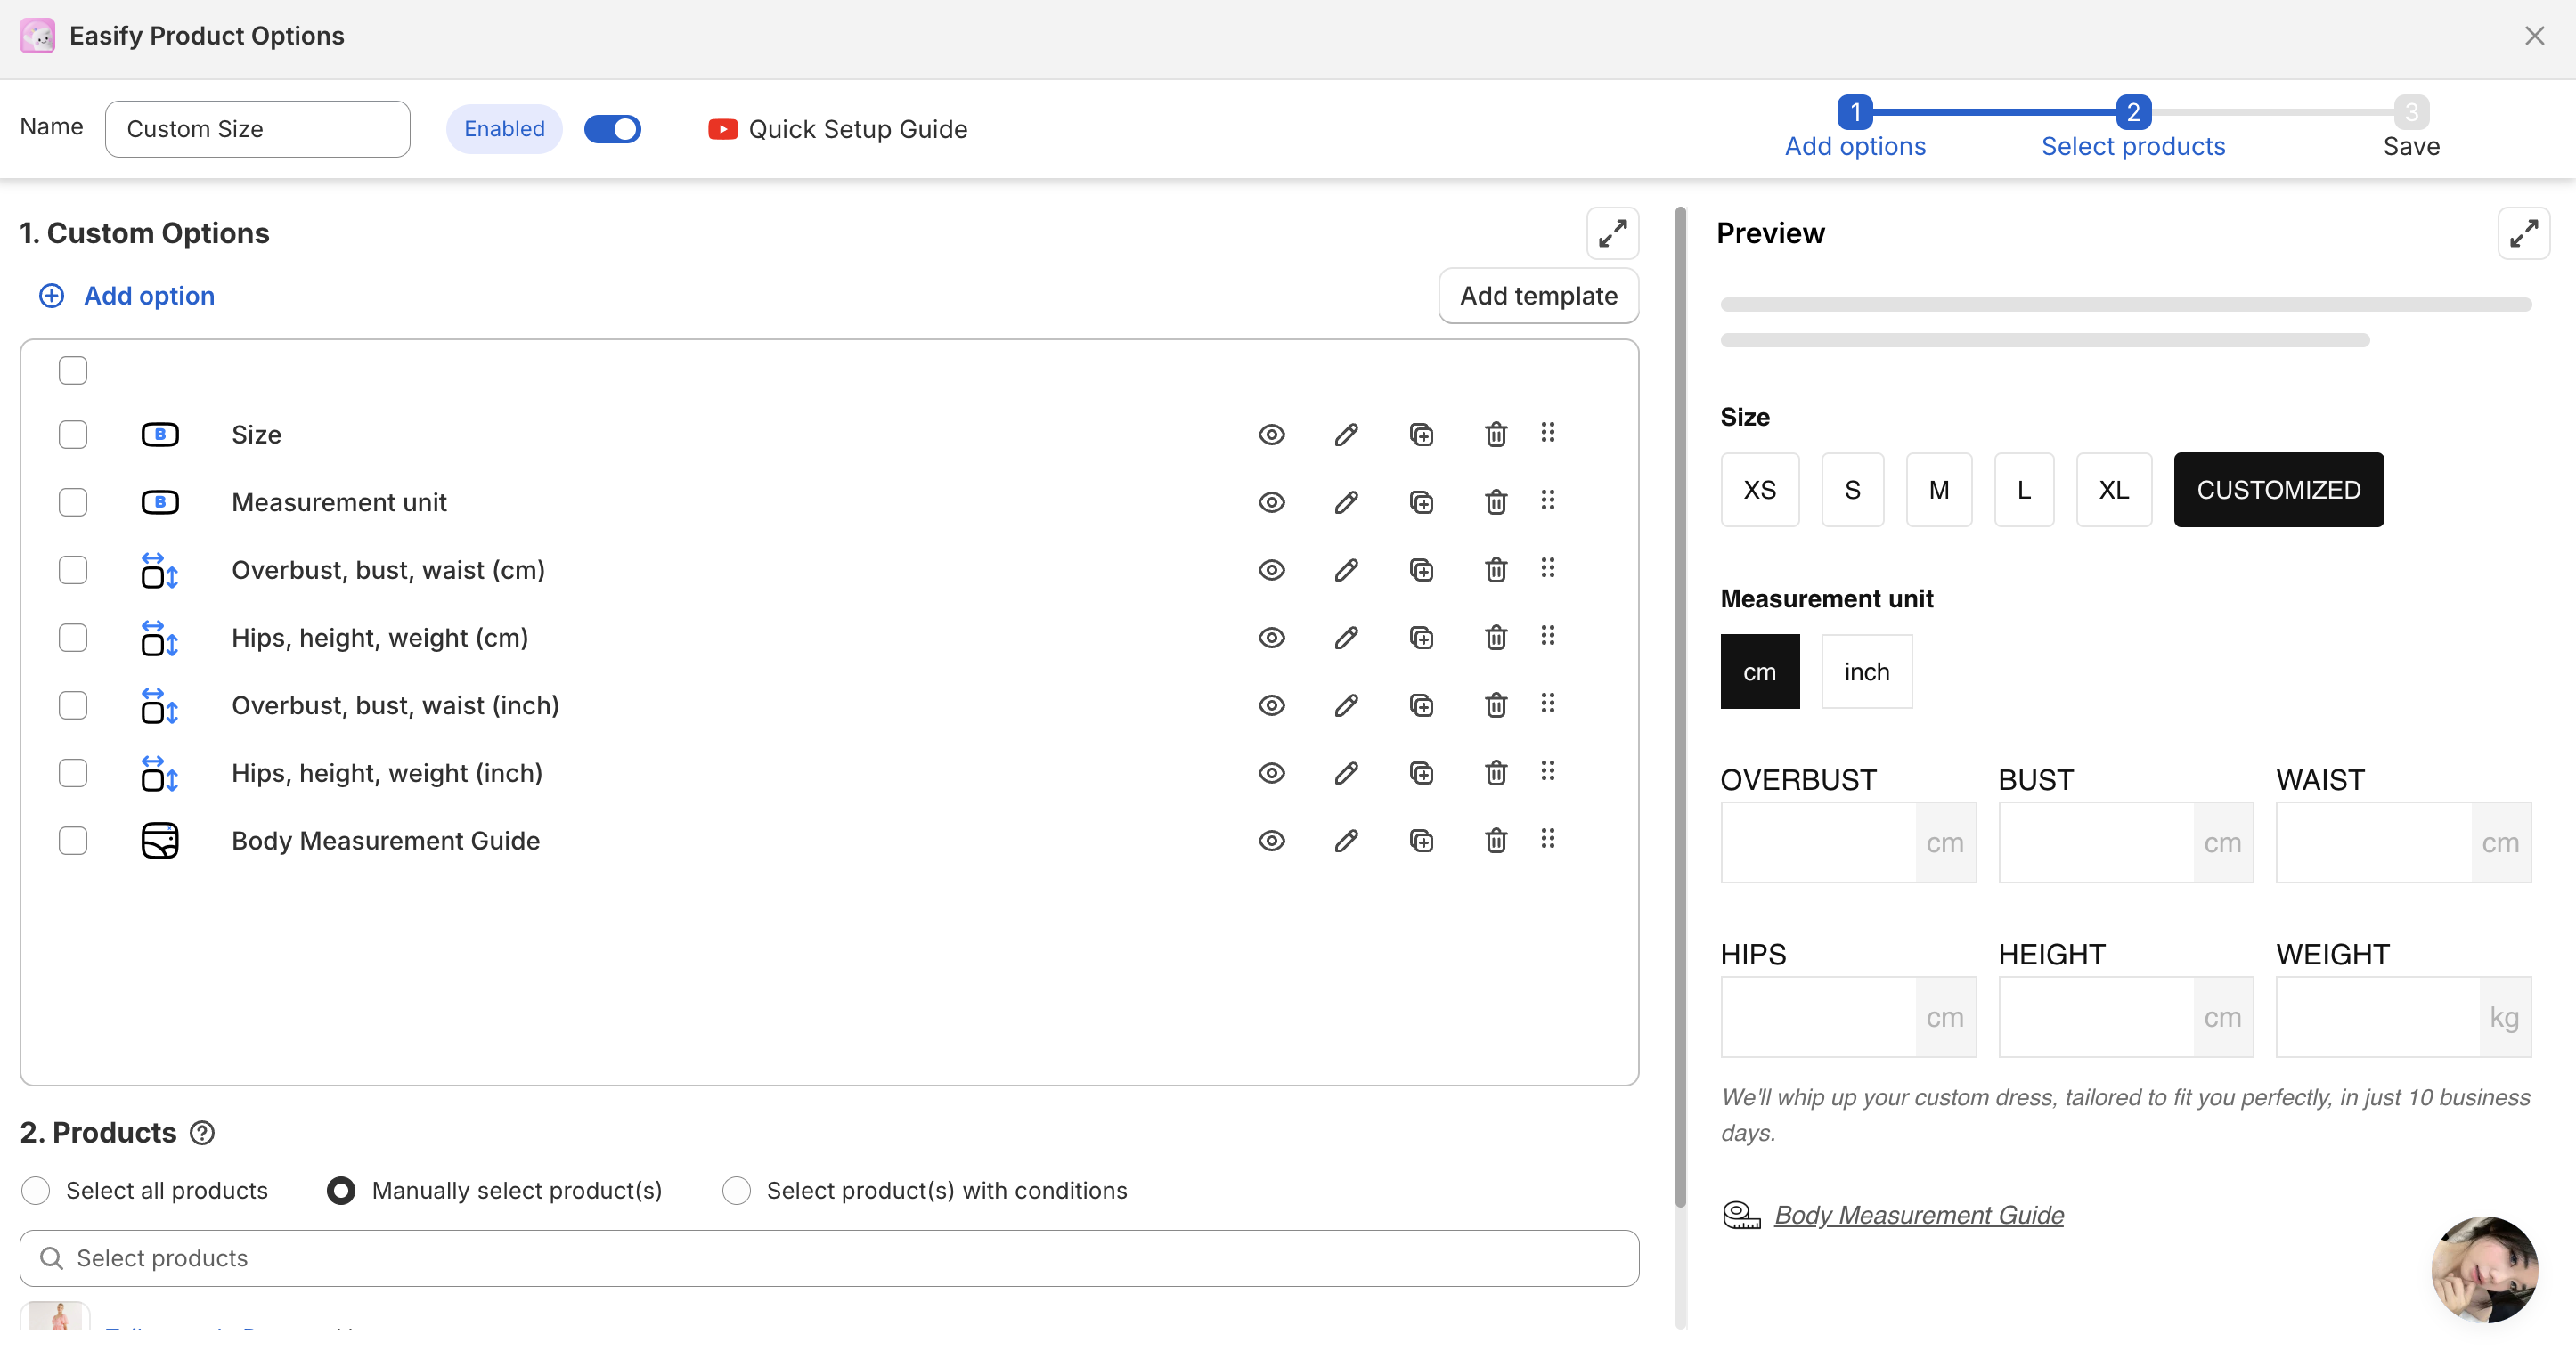Screen dimensions: 2576x1359
Task: Expand the Custom Options panel
Action: 1612,233
